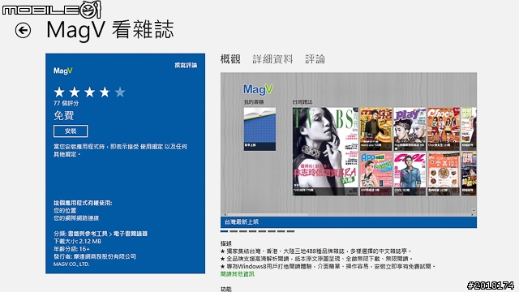Click the MagV logo in the blue panel
519x292 pixels.
tap(63, 71)
